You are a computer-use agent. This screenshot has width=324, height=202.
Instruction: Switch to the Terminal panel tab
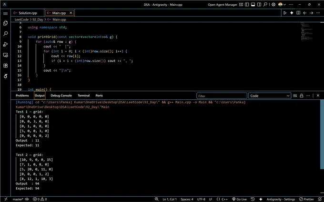pyautogui.click(x=84, y=96)
